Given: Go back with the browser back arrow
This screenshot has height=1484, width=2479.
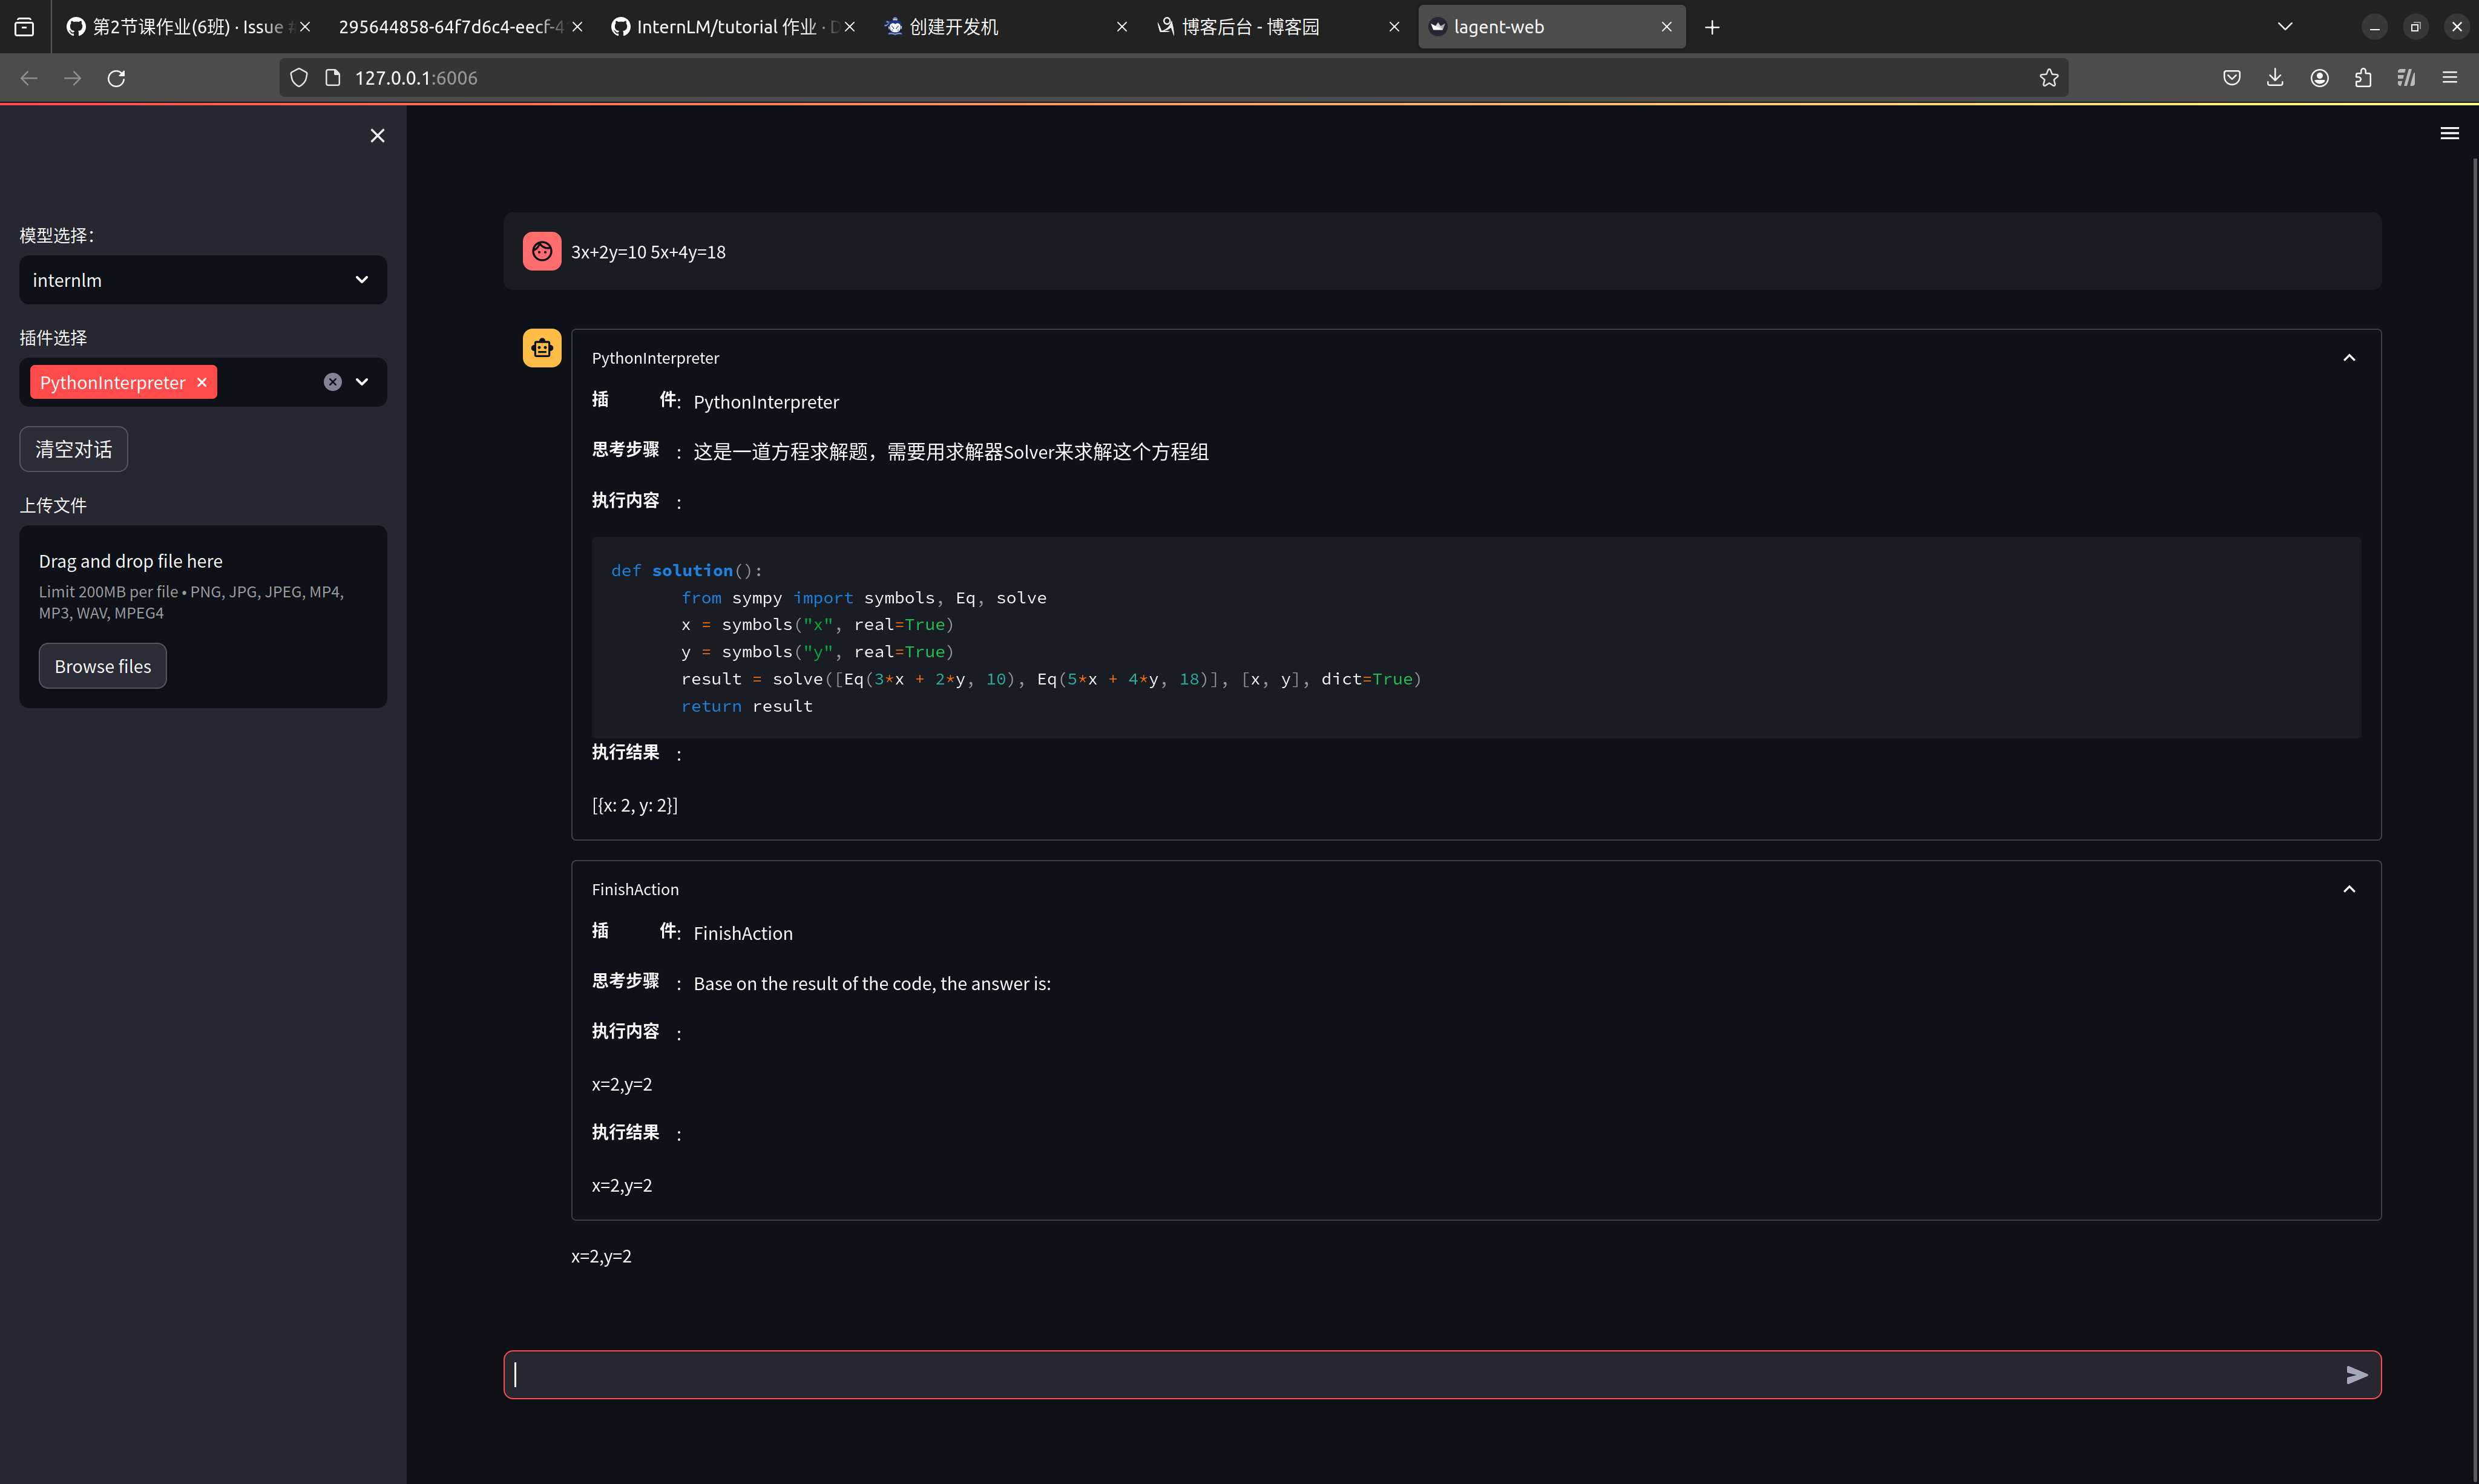Looking at the screenshot, I should tap(29, 78).
